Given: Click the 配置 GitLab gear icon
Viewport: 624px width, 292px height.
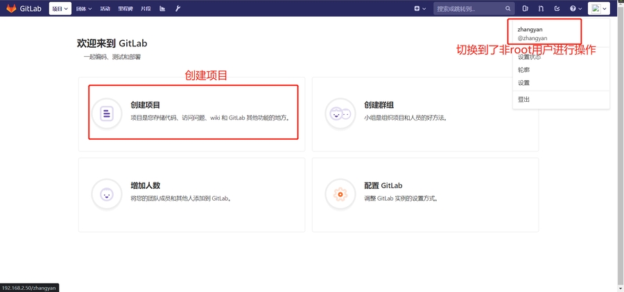Looking at the screenshot, I should pos(340,194).
